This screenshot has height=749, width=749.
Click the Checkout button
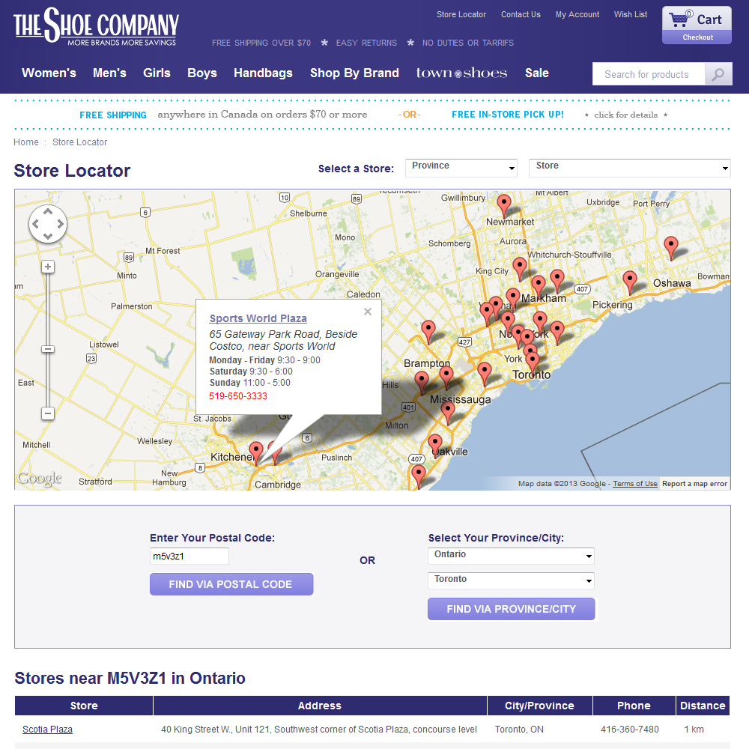click(x=697, y=37)
